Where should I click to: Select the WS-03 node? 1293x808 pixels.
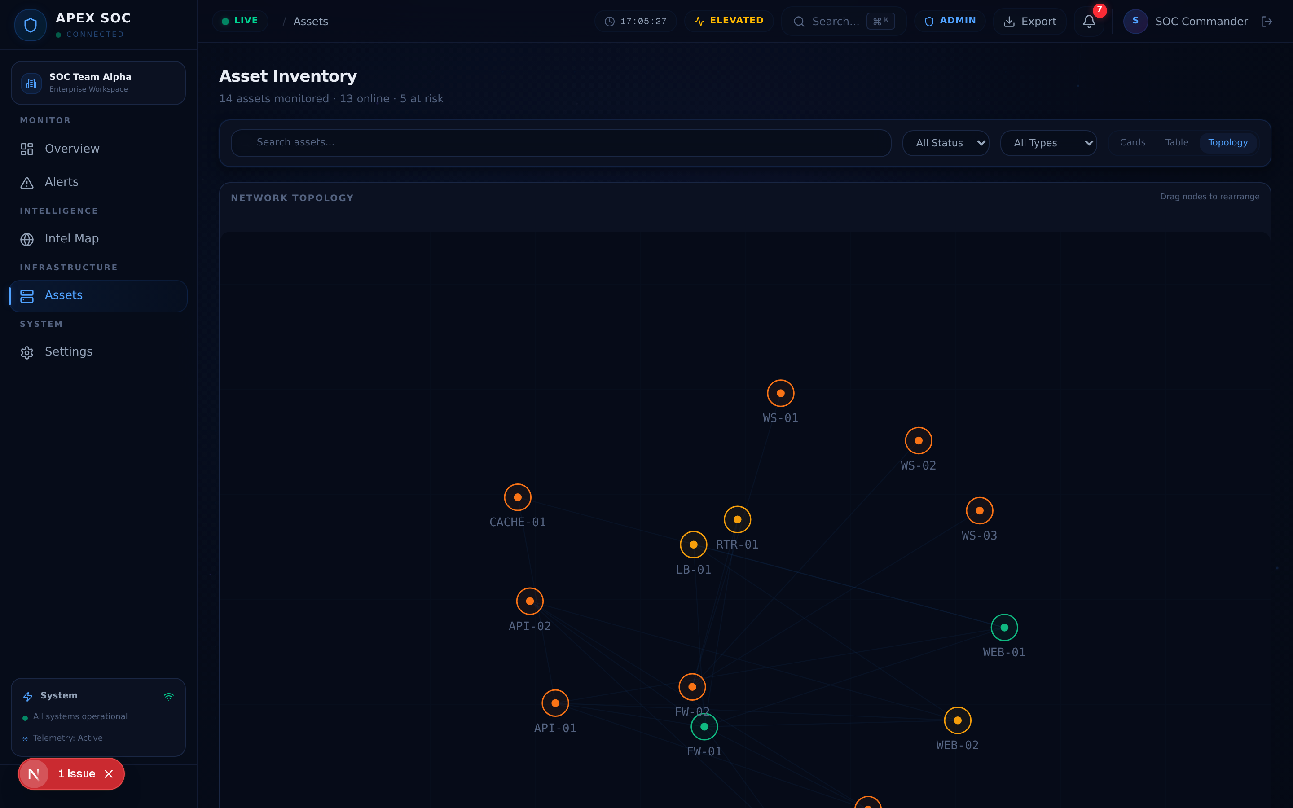979,511
